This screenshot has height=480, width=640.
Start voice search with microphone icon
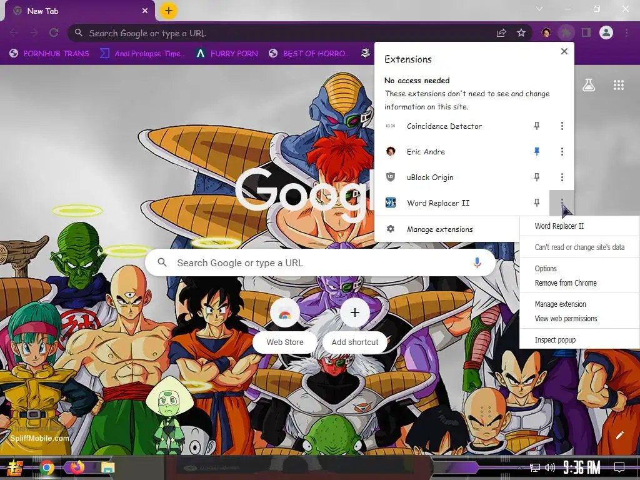click(477, 263)
